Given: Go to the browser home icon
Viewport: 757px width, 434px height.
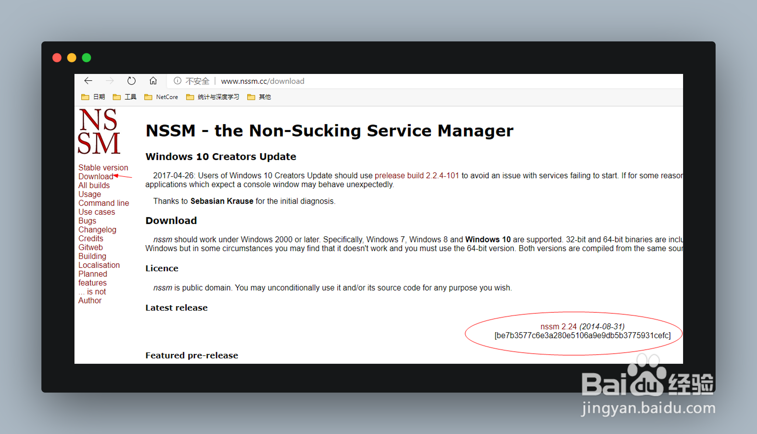Looking at the screenshot, I should [x=153, y=81].
